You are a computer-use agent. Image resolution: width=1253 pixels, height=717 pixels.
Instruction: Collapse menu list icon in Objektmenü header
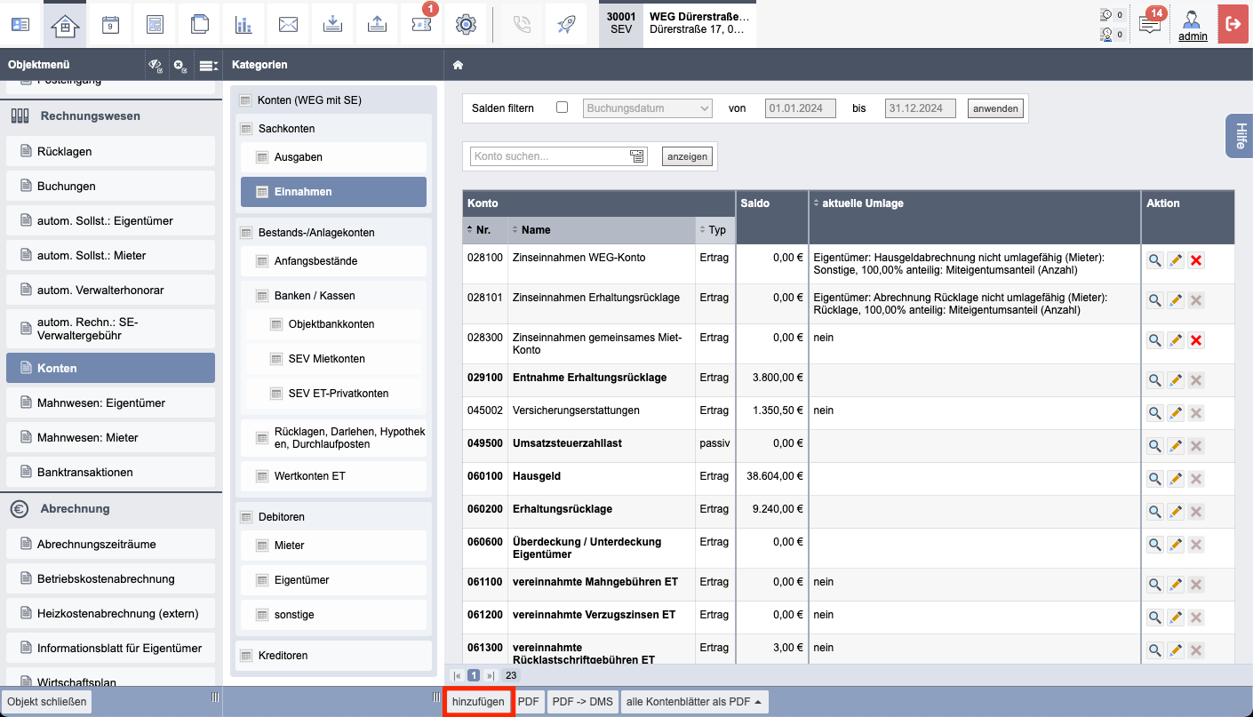click(x=208, y=65)
